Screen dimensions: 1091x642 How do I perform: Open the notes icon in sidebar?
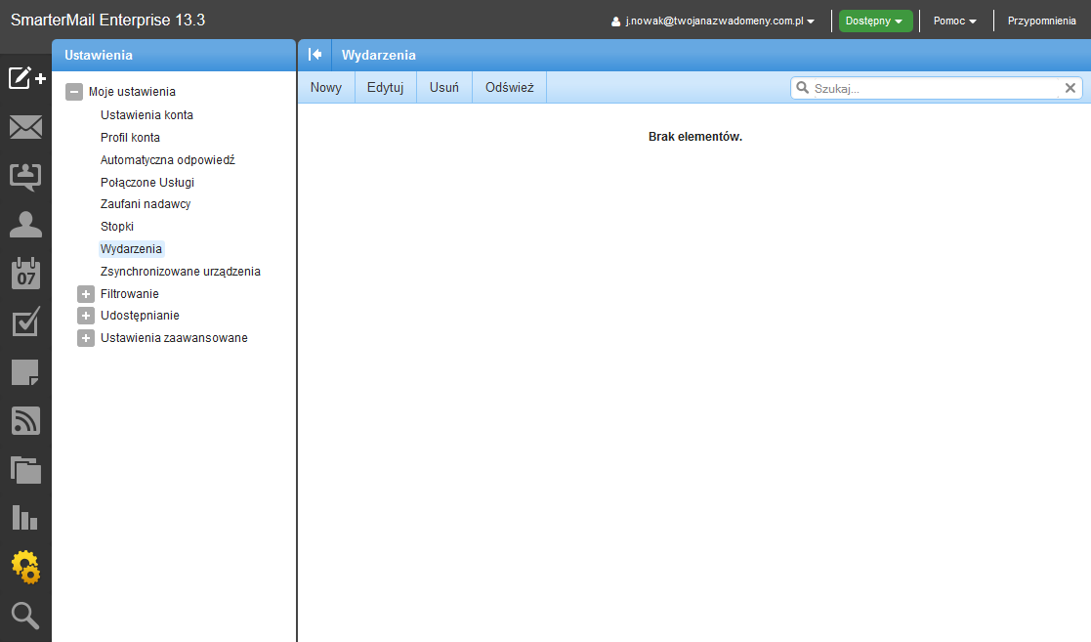(25, 371)
